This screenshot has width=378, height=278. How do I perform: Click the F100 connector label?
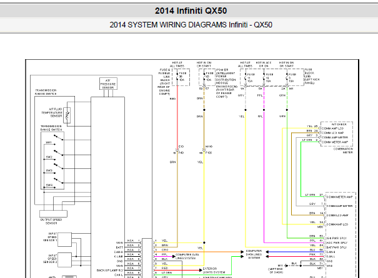[x=209, y=153]
